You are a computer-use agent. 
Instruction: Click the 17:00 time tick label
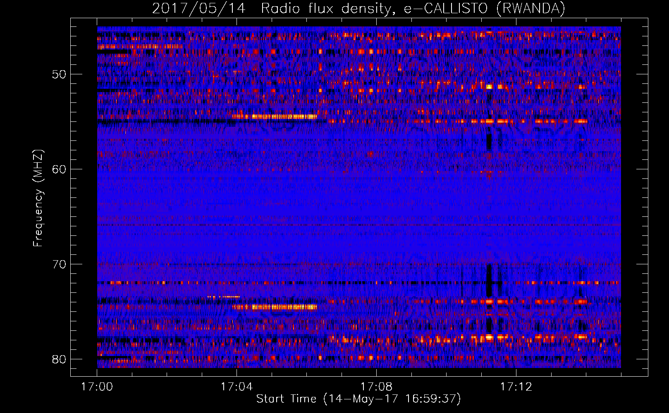tap(97, 387)
